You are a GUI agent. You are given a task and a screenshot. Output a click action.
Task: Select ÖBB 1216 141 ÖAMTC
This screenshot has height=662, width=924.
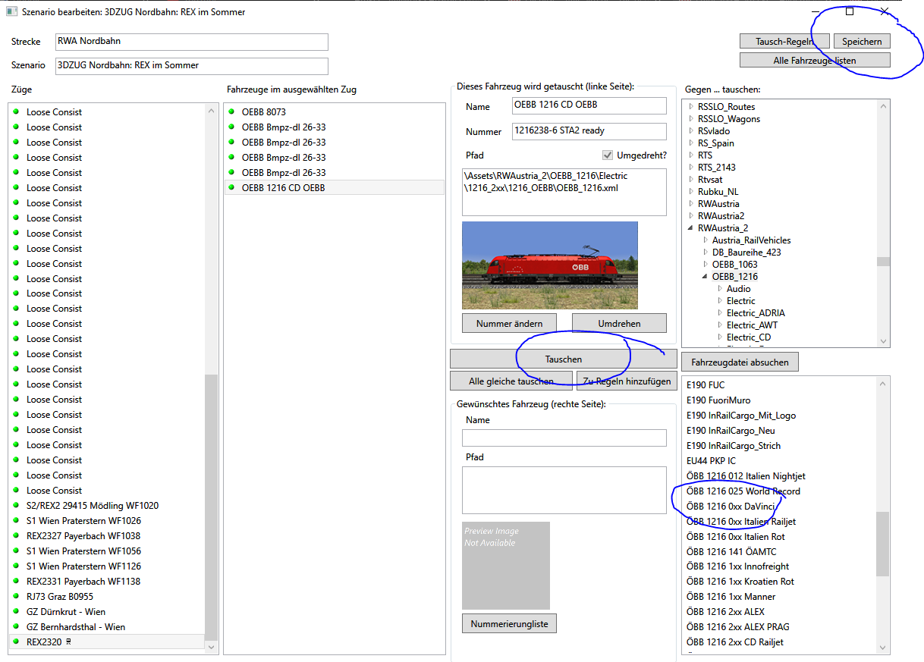pos(731,551)
